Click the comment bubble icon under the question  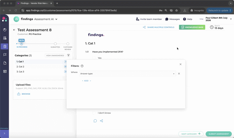(x=95, y=121)
